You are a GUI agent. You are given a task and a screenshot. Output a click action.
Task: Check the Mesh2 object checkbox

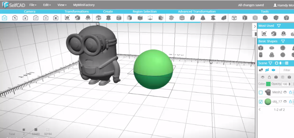coord(261,92)
